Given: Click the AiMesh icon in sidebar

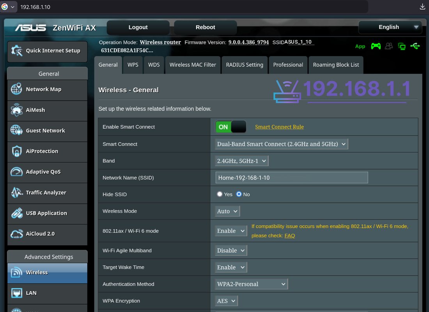Looking at the screenshot, I should pyautogui.click(x=16, y=110).
